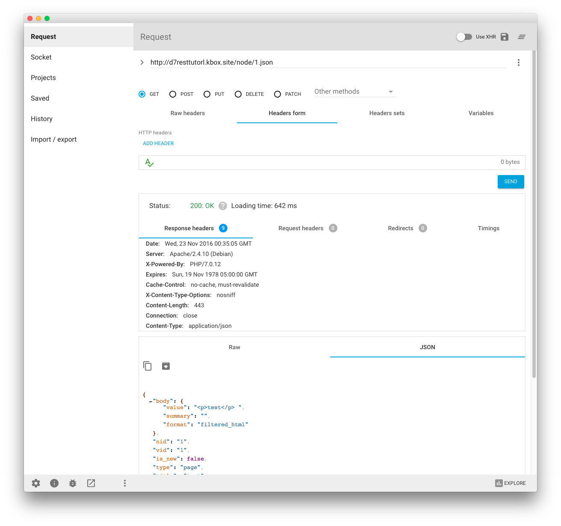561x526 pixels.
Task: Click the request URL input field
Action: 328,62
